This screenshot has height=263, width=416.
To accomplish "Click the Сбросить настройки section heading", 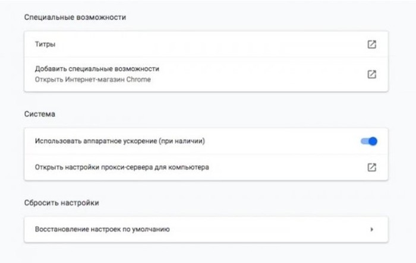I will [62, 203].
